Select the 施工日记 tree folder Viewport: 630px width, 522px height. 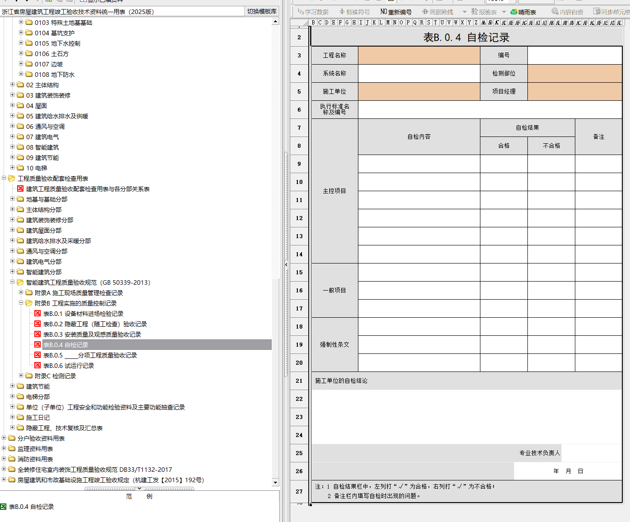[38, 418]
